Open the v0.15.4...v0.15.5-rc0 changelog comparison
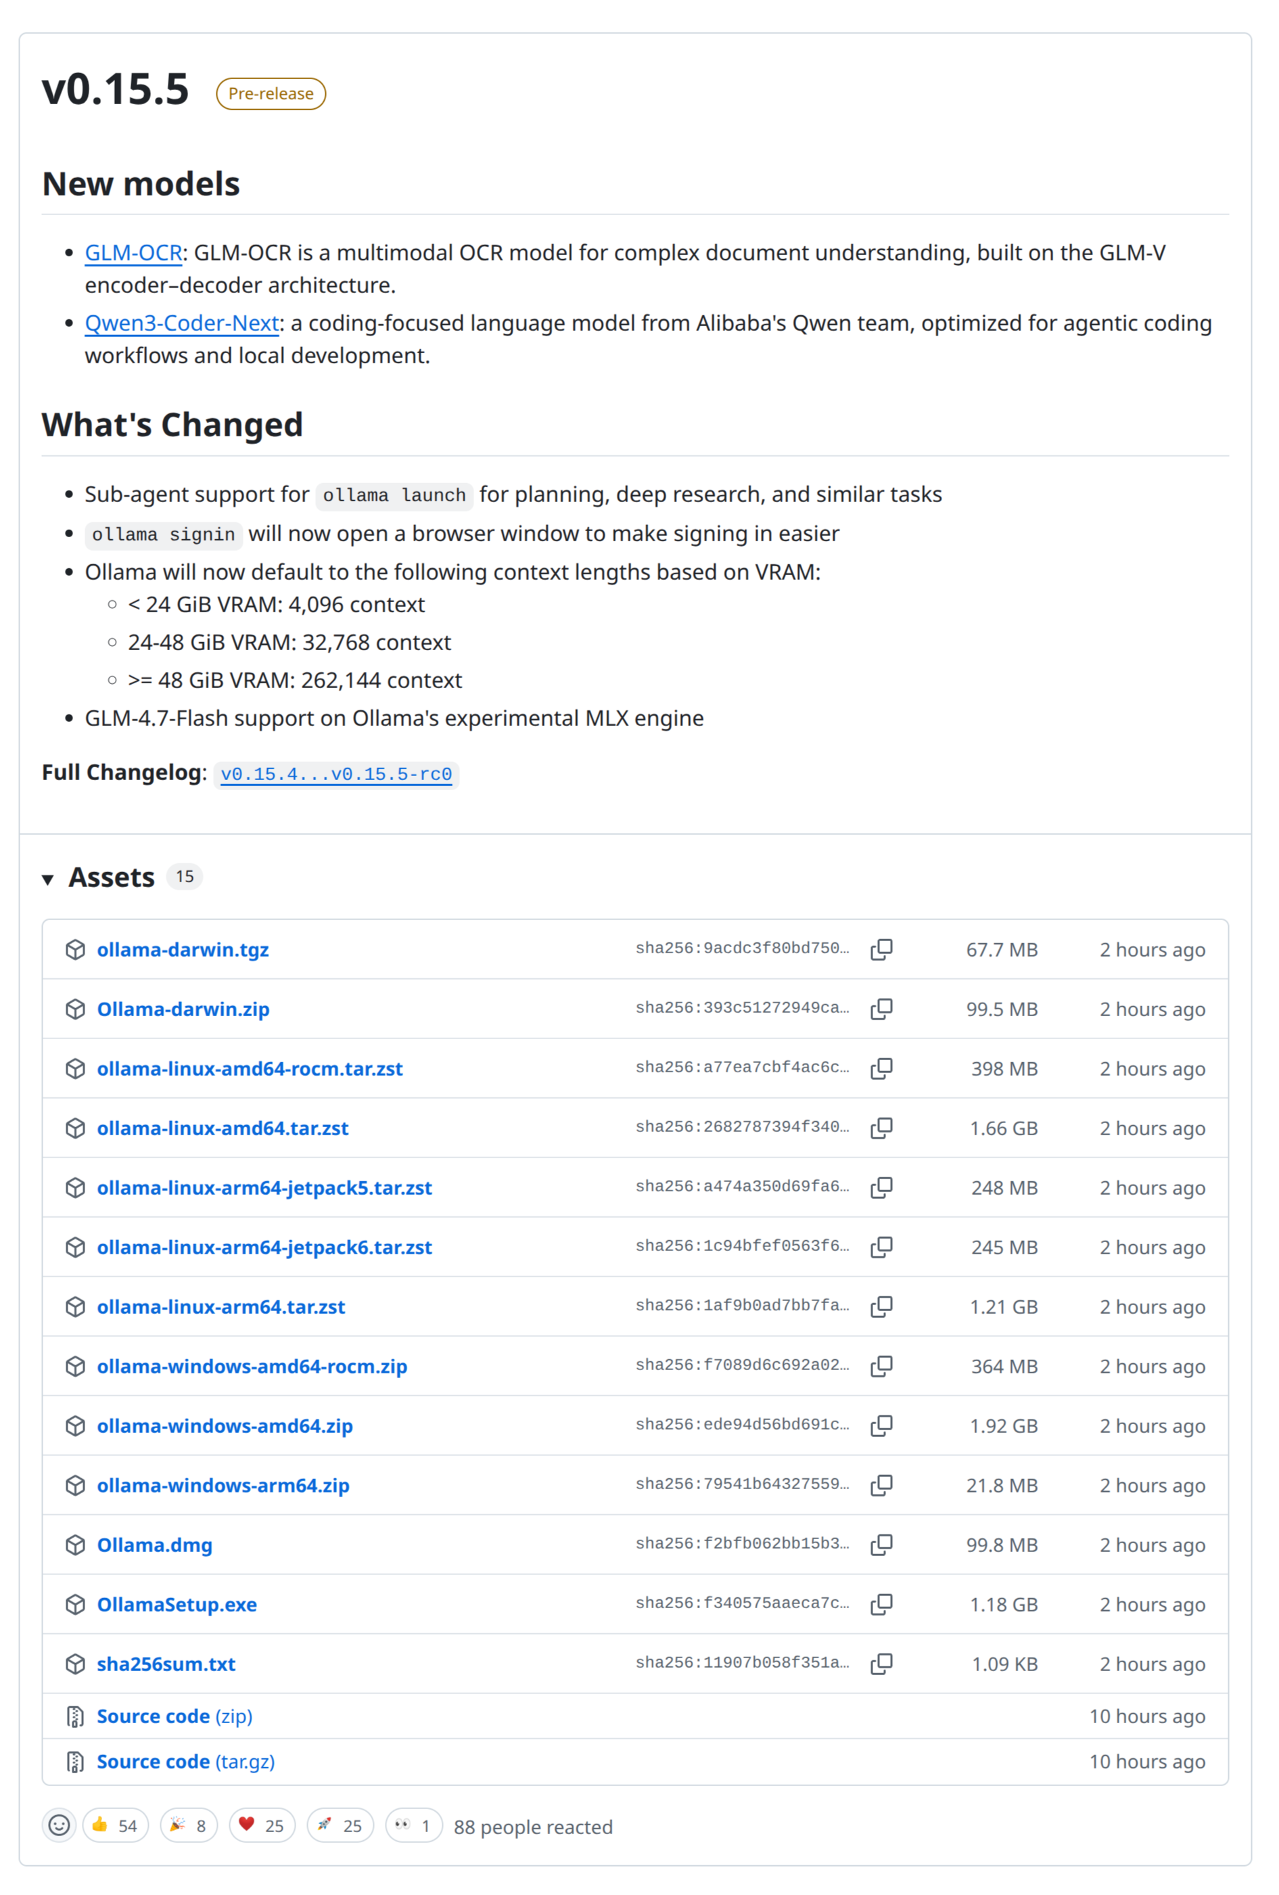This screenshot has width=1279, height=1895. click(x=336, y=774)
